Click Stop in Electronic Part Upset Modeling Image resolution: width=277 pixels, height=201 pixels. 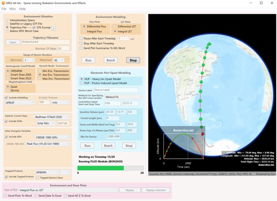tap(129, 146)
